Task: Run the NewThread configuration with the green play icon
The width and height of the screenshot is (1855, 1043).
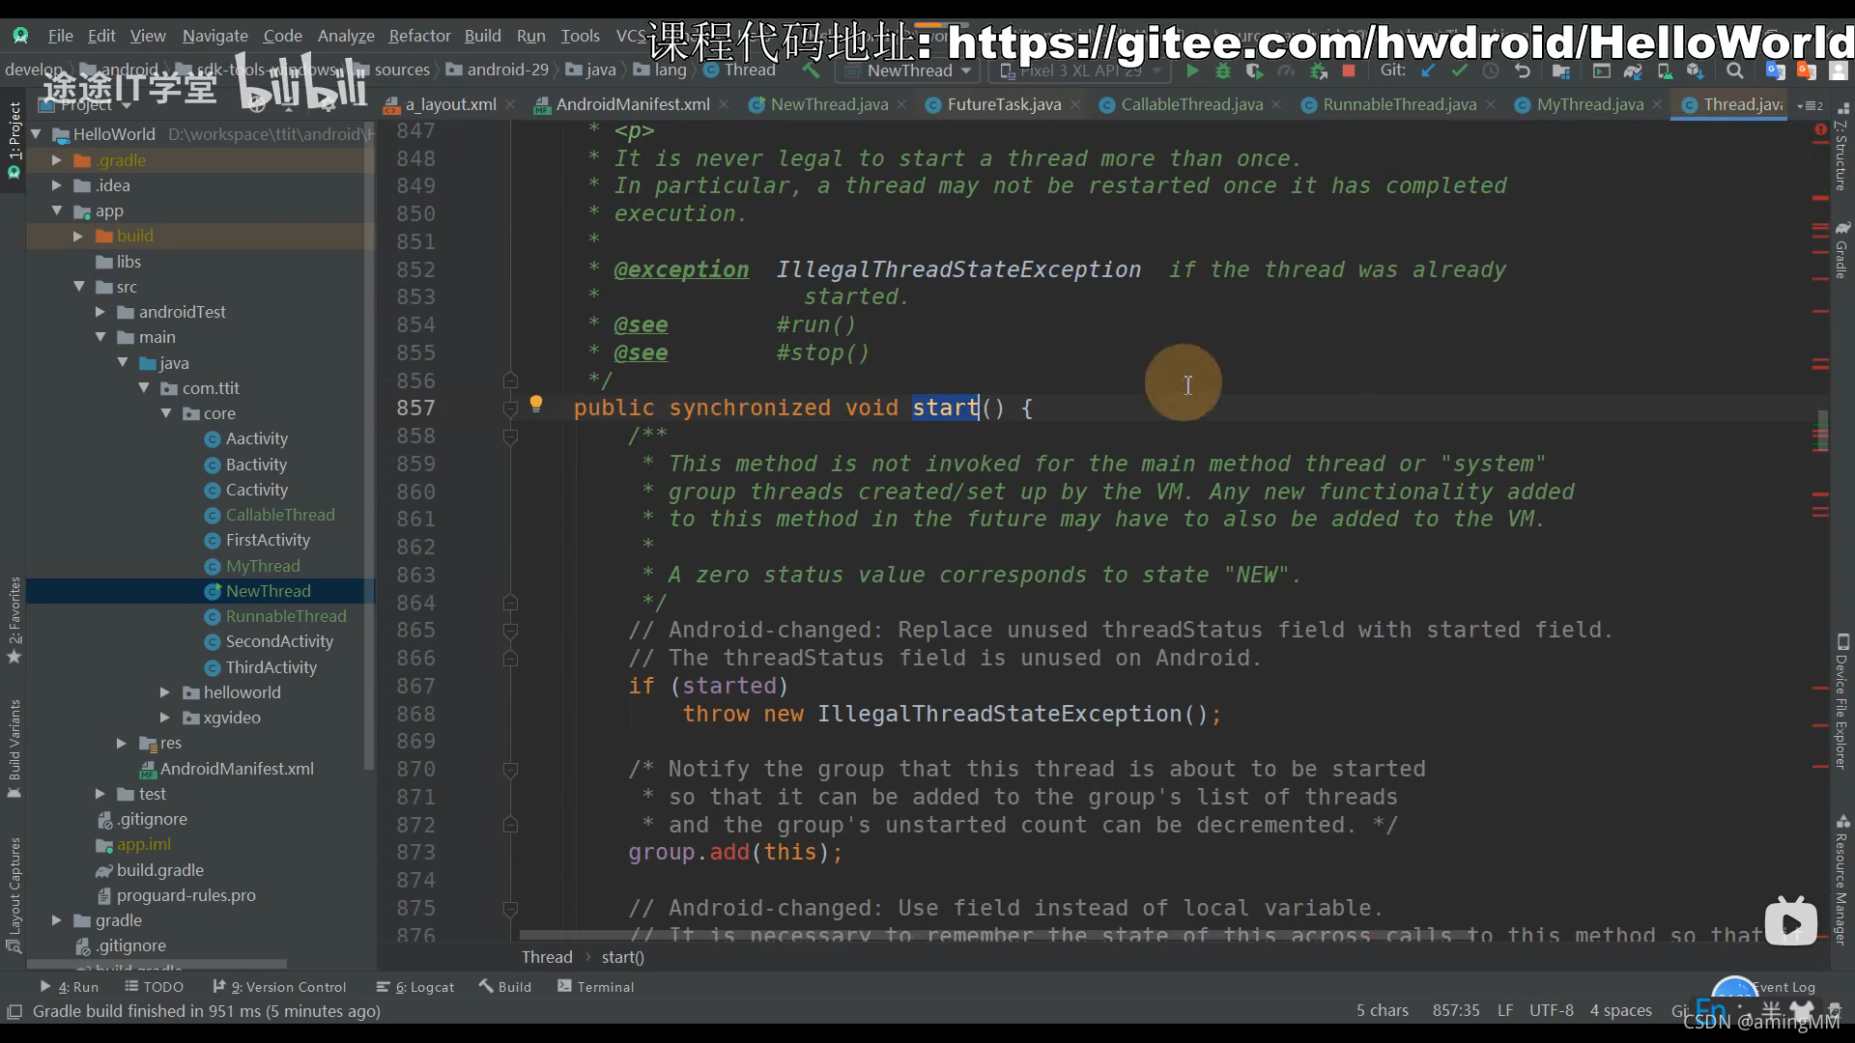Action: click(1192, 70)
